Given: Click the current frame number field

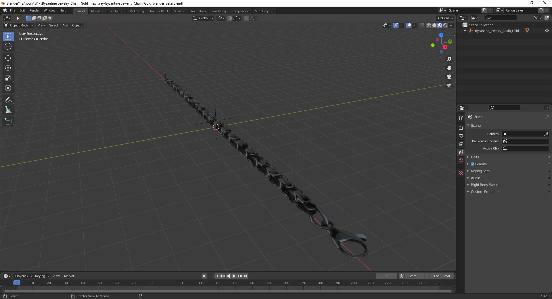Looking at the screenshot, I should (x=386, y=276).
